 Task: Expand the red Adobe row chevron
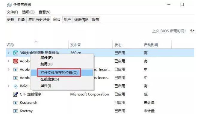click(x=9, y=61)
